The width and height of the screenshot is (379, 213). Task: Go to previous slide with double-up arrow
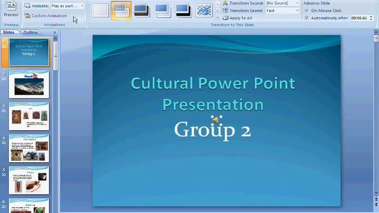pos(377,199)
